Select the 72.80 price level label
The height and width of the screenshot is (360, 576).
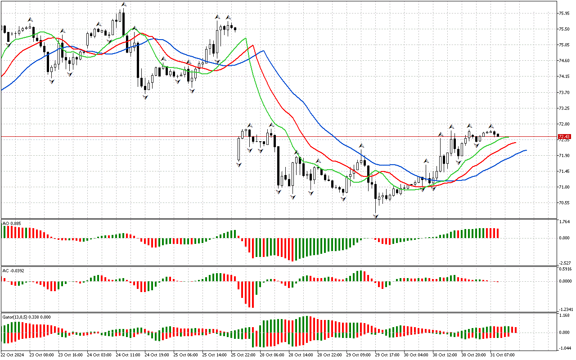click(564, 124)
